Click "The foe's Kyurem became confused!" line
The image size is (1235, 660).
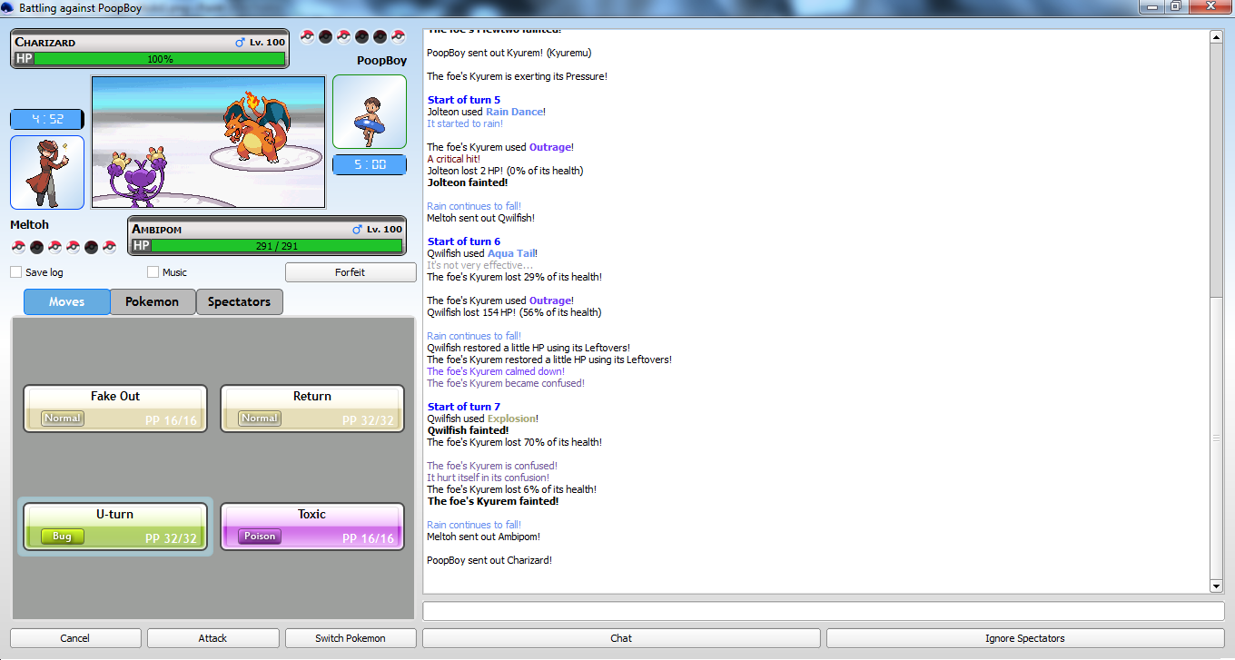pos(506,383)
